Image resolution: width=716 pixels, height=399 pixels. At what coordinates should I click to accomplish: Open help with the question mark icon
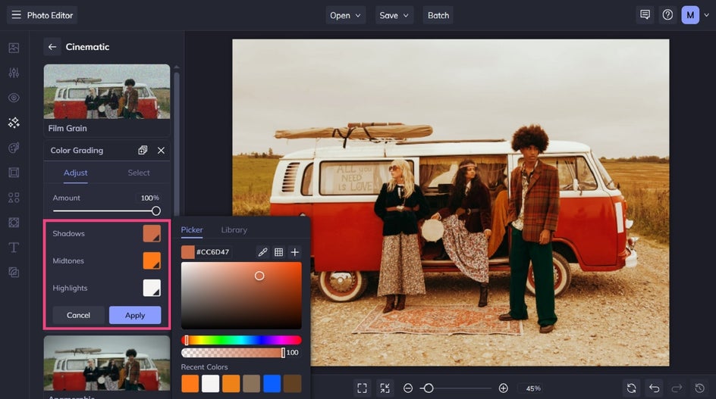pyautogui.click(x=667, y=15)
